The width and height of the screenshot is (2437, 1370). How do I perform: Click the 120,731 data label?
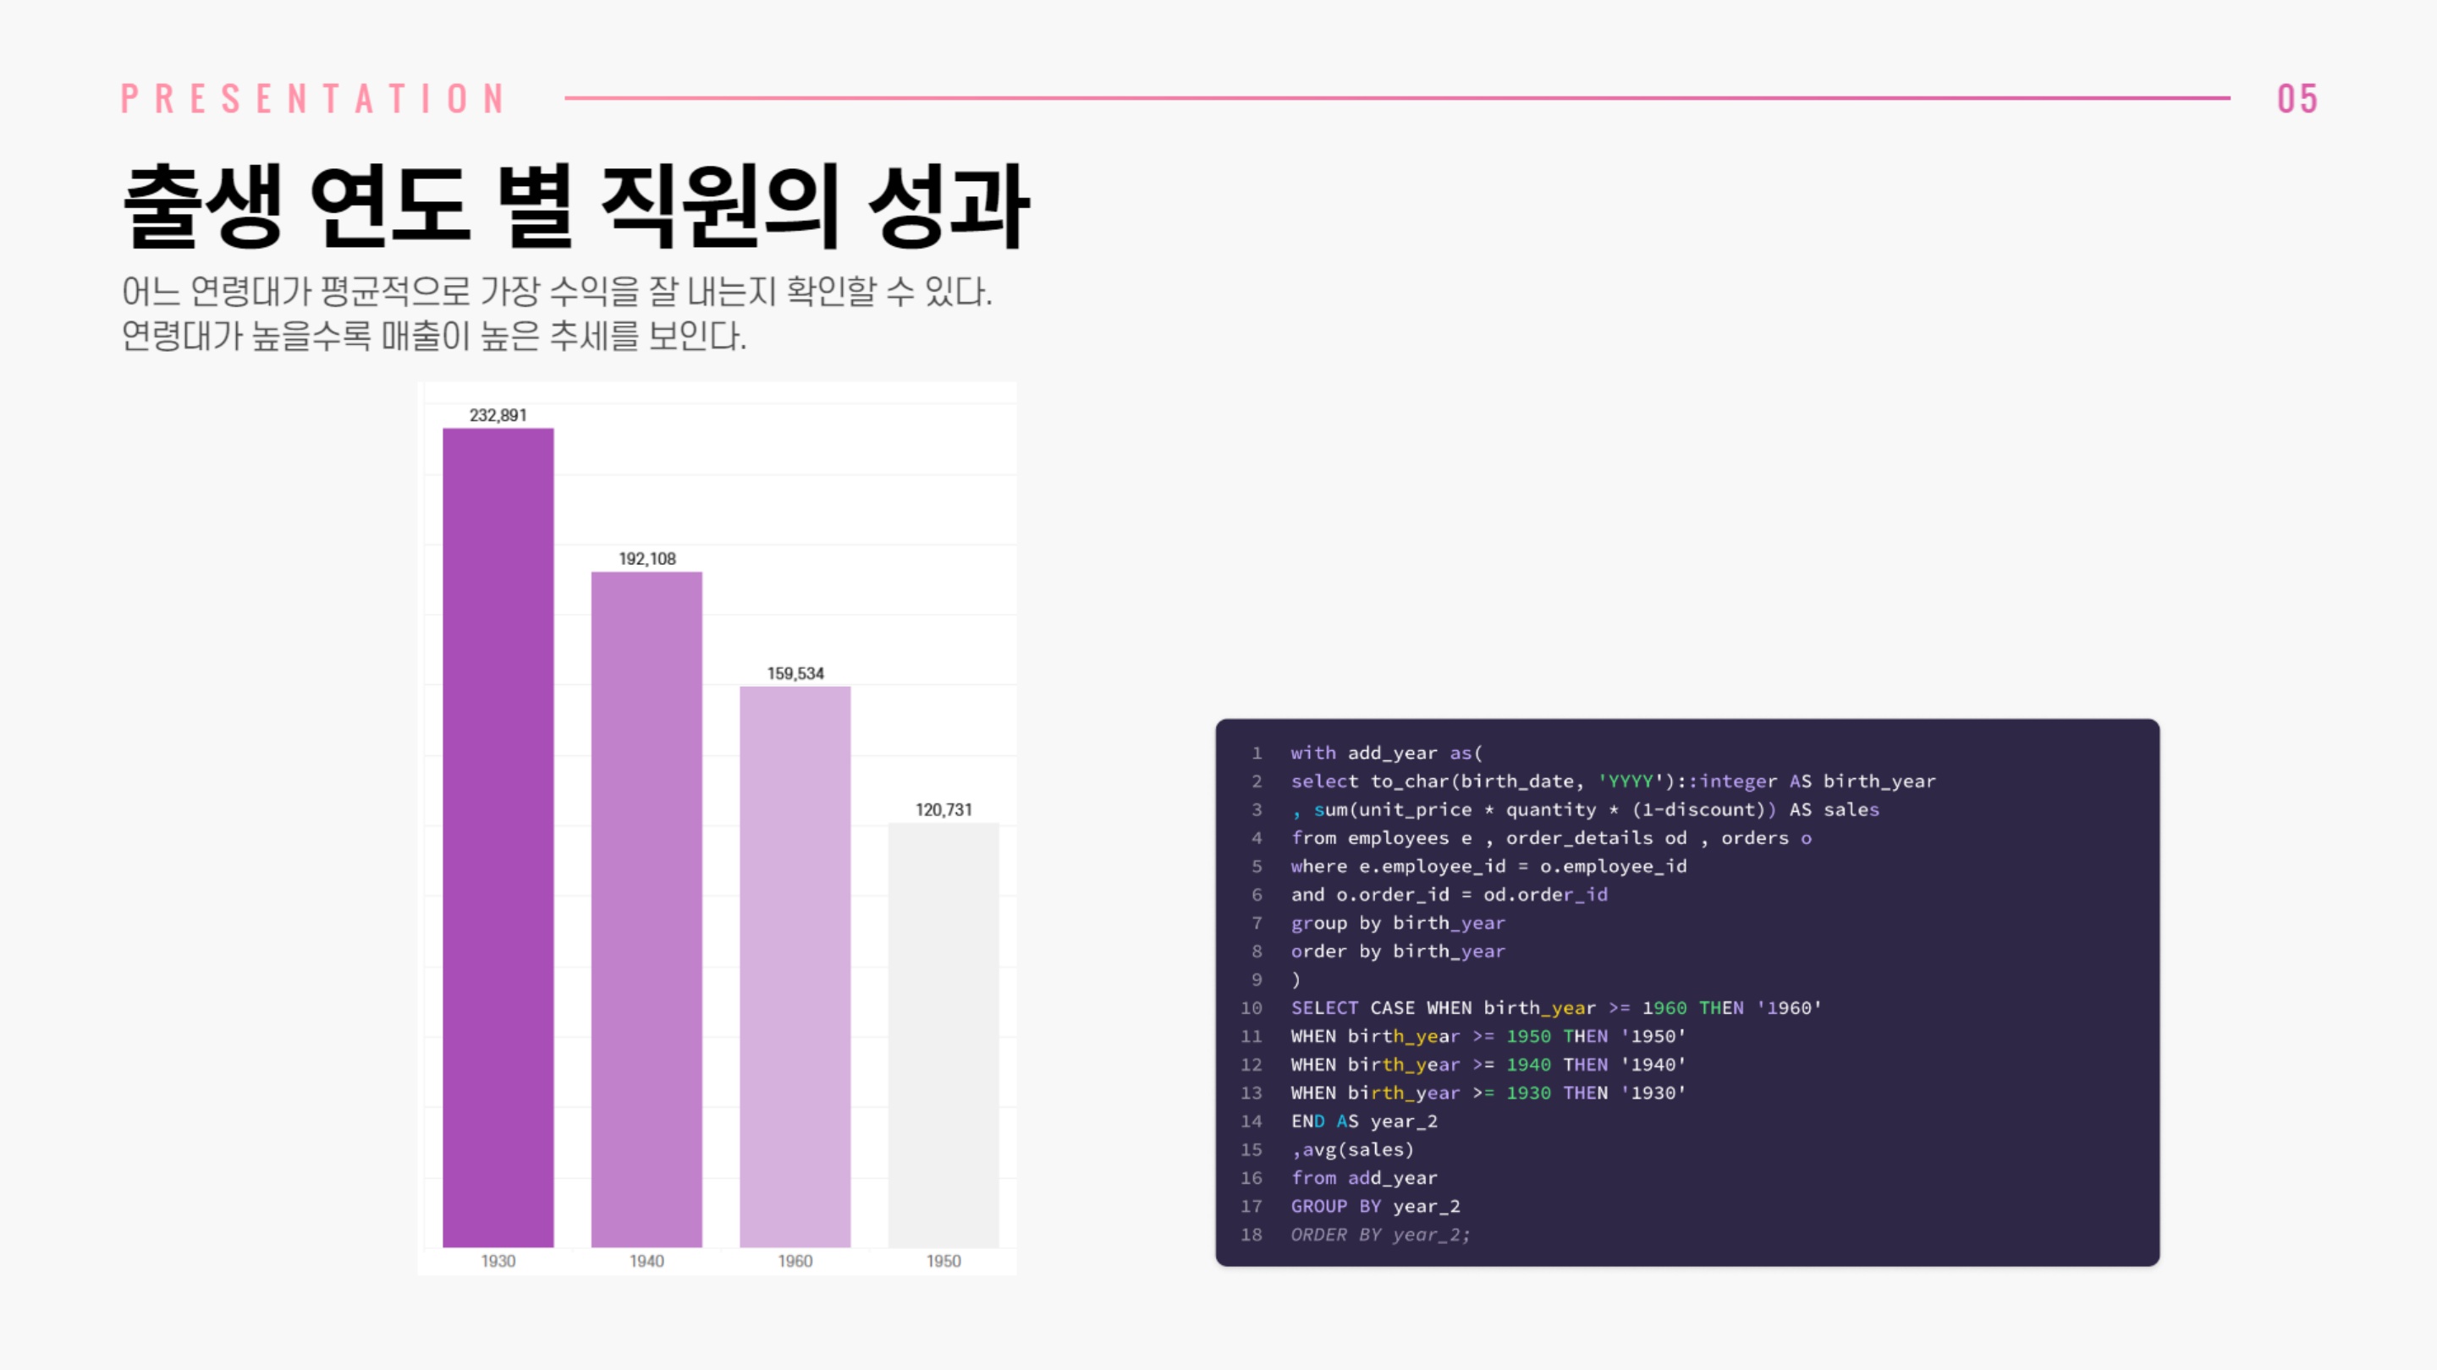click(943, 809)
